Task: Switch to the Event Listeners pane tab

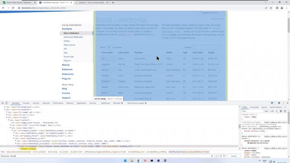Action: [x=275, y=107]
